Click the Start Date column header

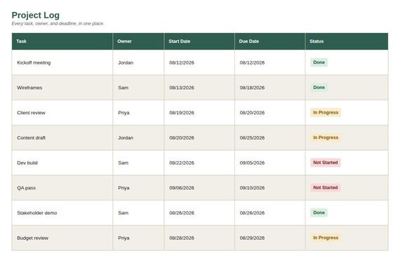[x=199, y=41]
